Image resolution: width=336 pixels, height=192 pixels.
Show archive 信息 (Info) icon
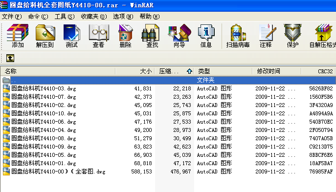tap(206, 33)
